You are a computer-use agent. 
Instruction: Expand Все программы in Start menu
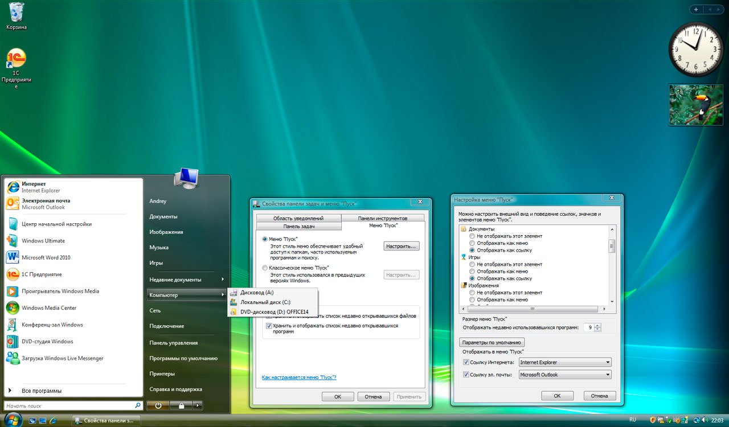tap(41, 391)
